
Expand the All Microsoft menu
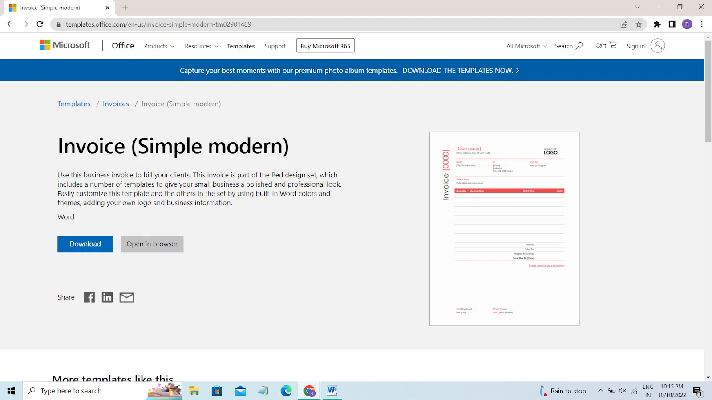click(527, 46)
